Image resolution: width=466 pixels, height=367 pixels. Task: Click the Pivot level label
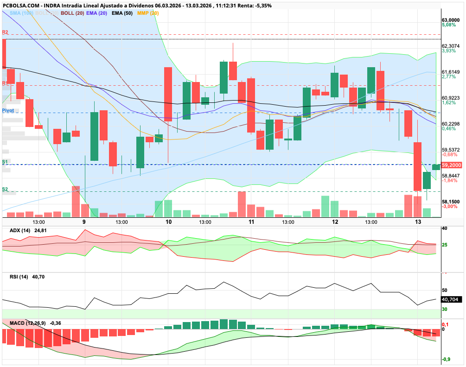[8, 110]
